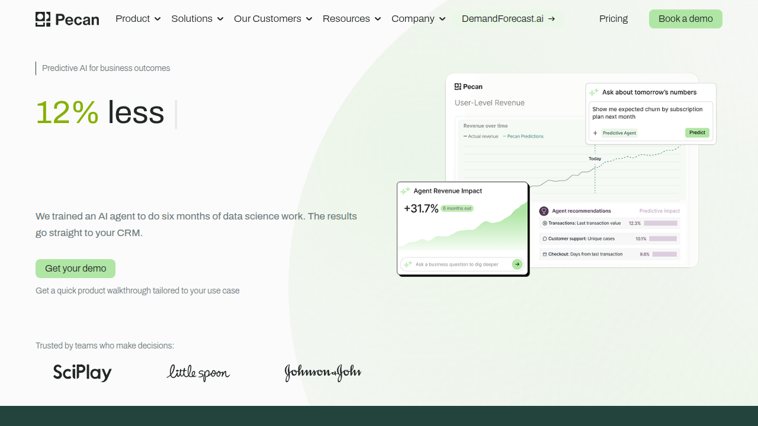Viewport: 758px width, 426px height.
Task: Click the Johnson & Johnson customer logo
Action: coord(323,373)
